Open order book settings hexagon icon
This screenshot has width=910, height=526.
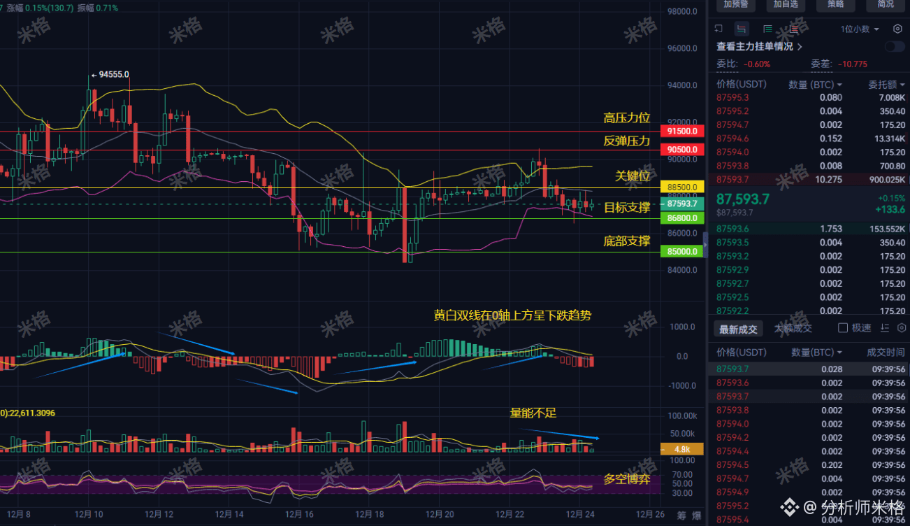coord(897,29)
